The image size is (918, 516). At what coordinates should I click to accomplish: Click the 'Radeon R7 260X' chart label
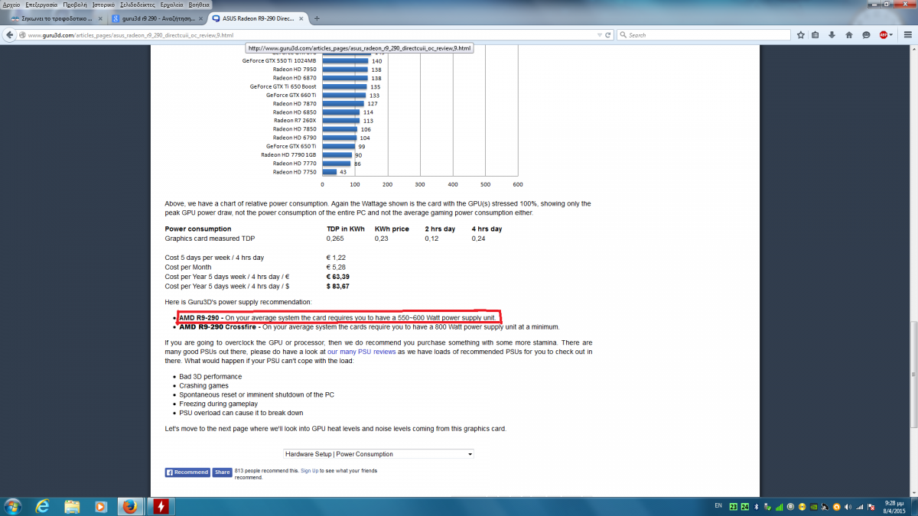coord(295,121)
